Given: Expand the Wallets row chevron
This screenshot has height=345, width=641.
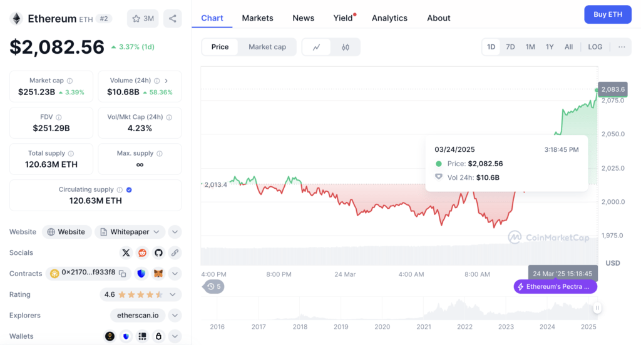Looking at the screenshot, I should click(175, 336).
